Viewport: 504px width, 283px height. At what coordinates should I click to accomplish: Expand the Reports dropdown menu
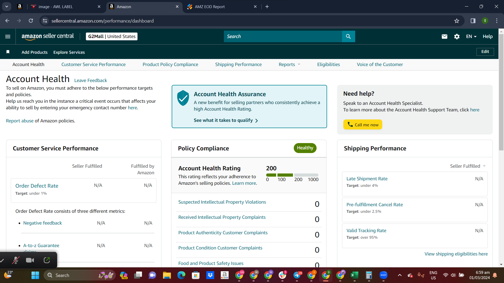289,64
